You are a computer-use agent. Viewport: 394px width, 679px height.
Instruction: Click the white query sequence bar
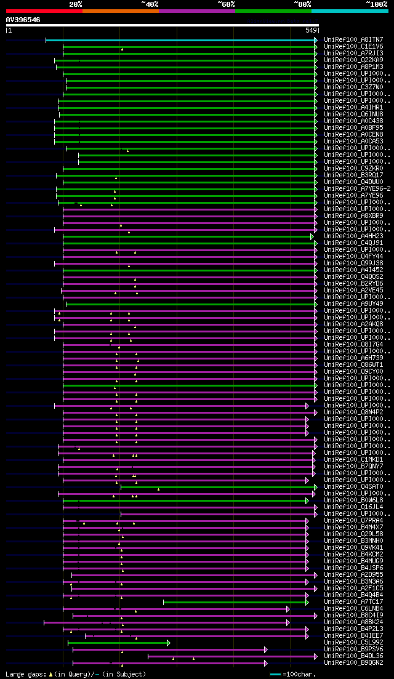tap(163, 25)
